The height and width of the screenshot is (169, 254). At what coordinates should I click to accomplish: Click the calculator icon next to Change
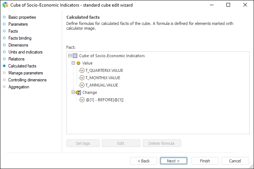click(x=78, y=93)
